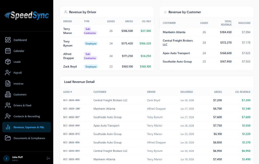Click Zack Boyd's Employee badge

pyautogui.click(x=91, y=67)
